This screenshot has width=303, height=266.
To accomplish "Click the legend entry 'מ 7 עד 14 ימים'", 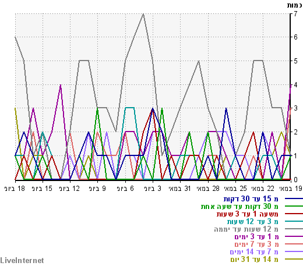I will [254, 251].
